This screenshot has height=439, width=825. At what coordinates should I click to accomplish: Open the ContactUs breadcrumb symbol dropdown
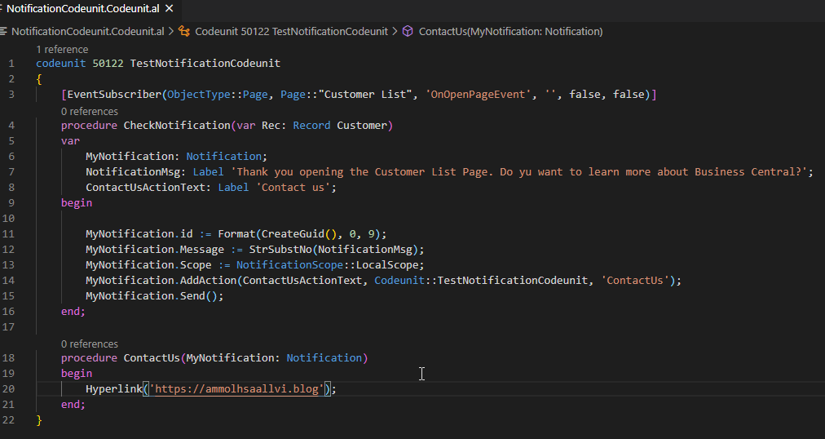click(x=510, y=31)
